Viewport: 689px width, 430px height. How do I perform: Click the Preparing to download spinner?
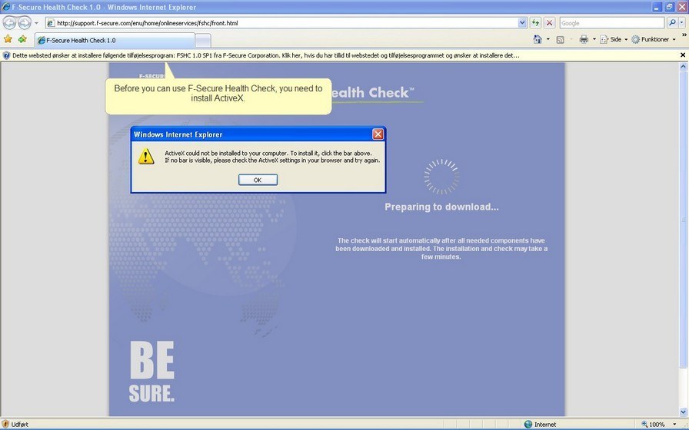441,177
